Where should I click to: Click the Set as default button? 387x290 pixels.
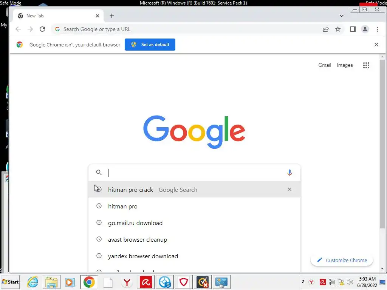coord(150,45)
